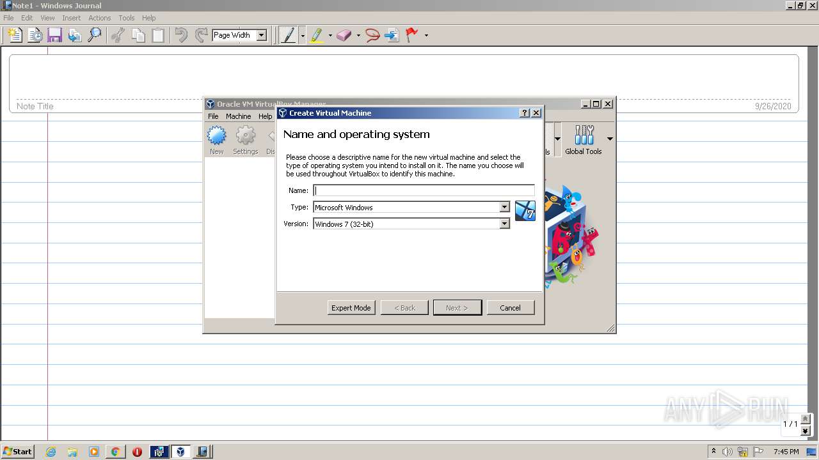The width and height of the screenshot is (819, 460).
Task: Click the Show desktop button in the tray
Action: (811, 452)
